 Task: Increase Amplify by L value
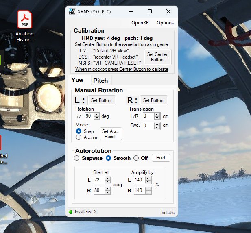pyautogui.click(x=148, y=179)
